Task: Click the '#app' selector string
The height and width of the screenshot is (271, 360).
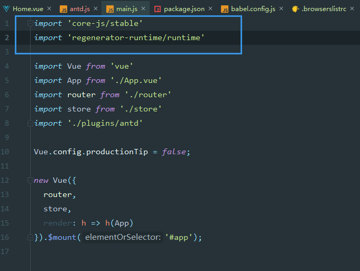Action: [x=179, y=237]
